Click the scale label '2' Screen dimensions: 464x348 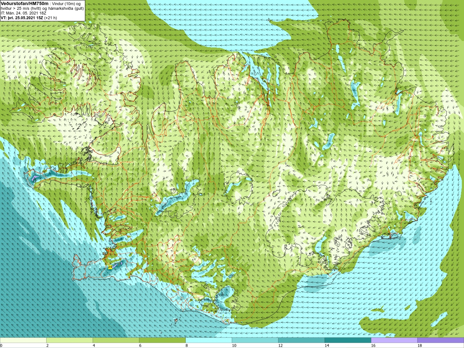pyautogui.click(x=47, y=345)
